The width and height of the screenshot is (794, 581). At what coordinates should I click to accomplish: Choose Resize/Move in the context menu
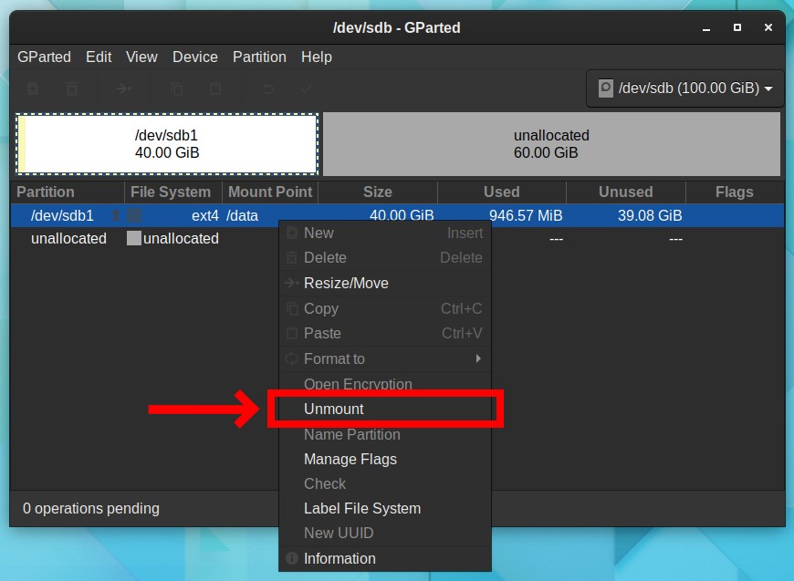point(385,283)
